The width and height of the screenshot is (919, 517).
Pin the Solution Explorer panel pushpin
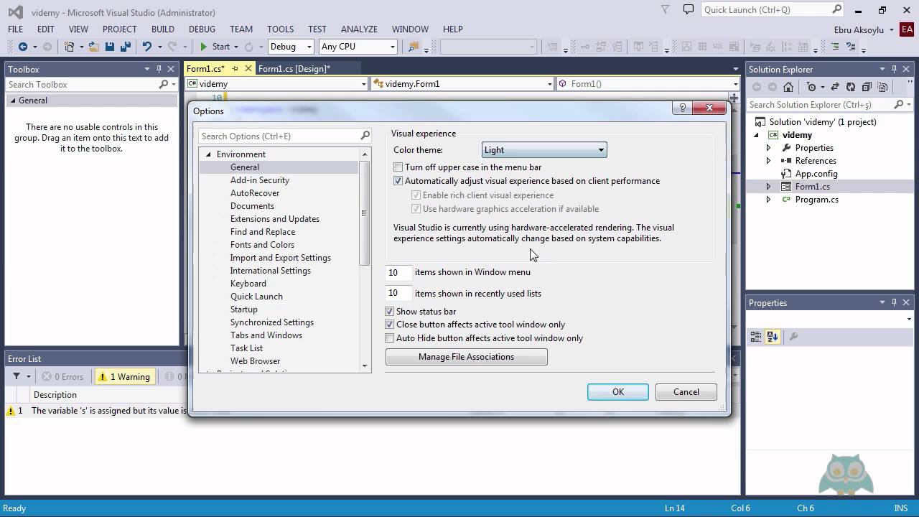(x=894, y=69)
